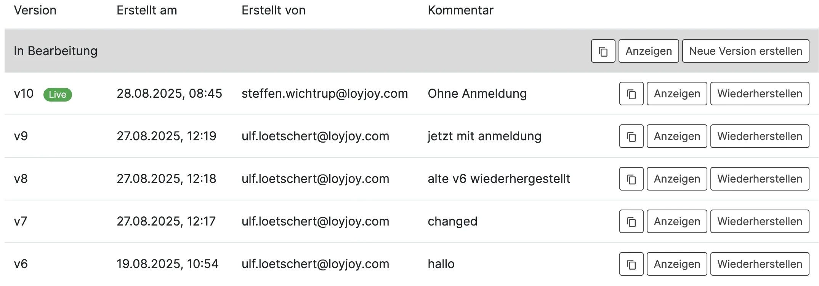Copy version v6 via the copy icon
The image size is (819, 286).
(x=631, y=264)
